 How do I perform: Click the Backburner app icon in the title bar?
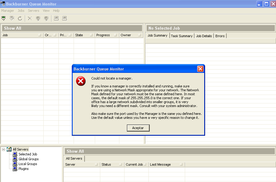coord(2,4)
